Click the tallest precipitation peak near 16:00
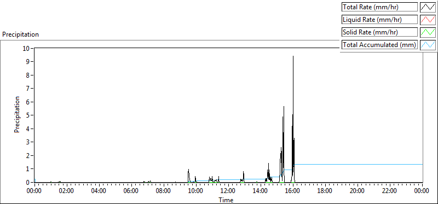Screen dimensions: 438x204 (x=293, y=56)
